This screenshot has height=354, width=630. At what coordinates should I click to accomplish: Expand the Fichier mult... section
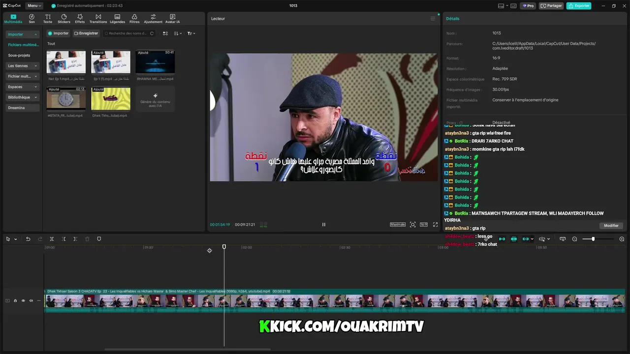coord(23,76)
